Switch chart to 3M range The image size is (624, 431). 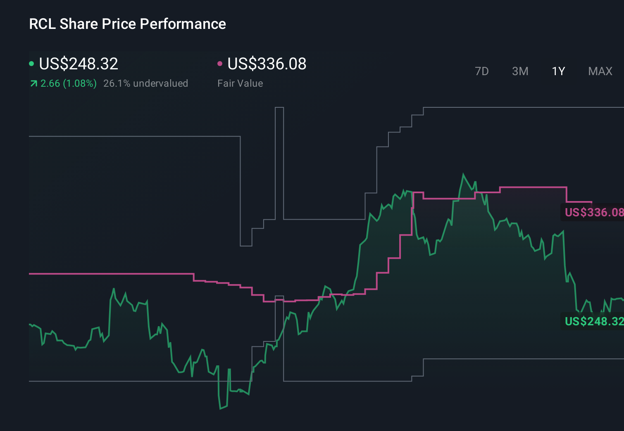tap(520, 71)
